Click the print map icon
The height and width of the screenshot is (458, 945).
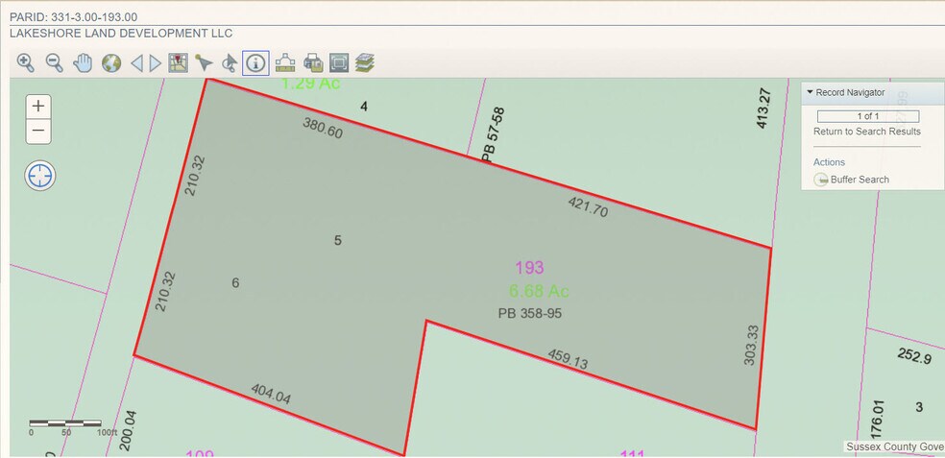[313, 63]
